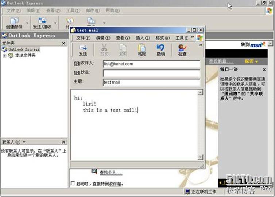Click the Find People magnifier icon
Screen dimensions: 275x197
pyautogui.click(x=94, y=171)
